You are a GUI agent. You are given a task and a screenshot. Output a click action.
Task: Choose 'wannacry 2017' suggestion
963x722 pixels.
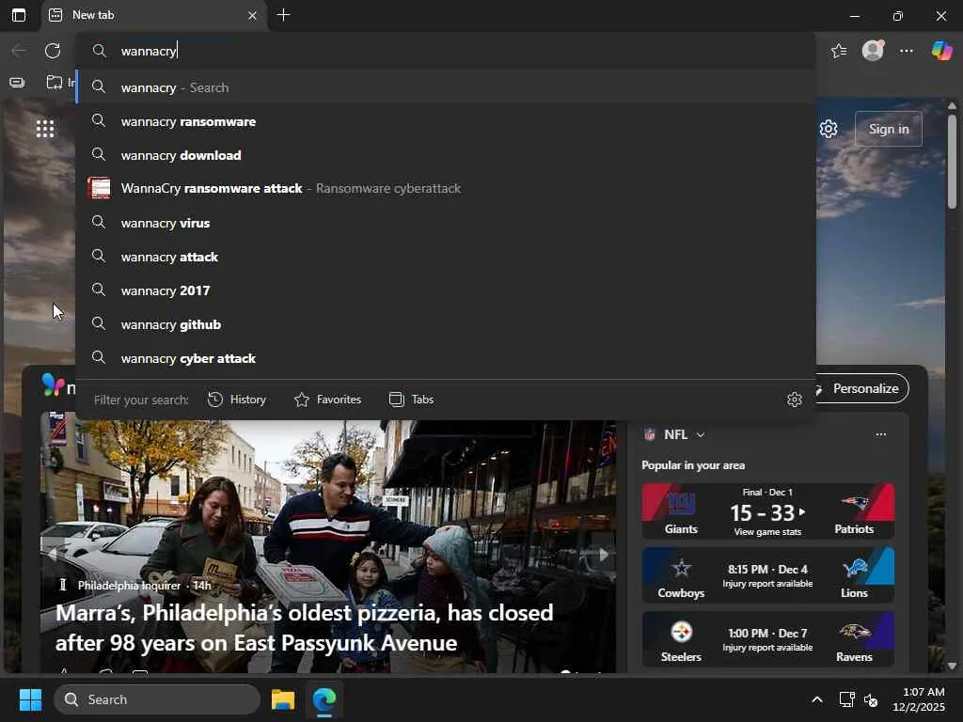tap(446, 290)
